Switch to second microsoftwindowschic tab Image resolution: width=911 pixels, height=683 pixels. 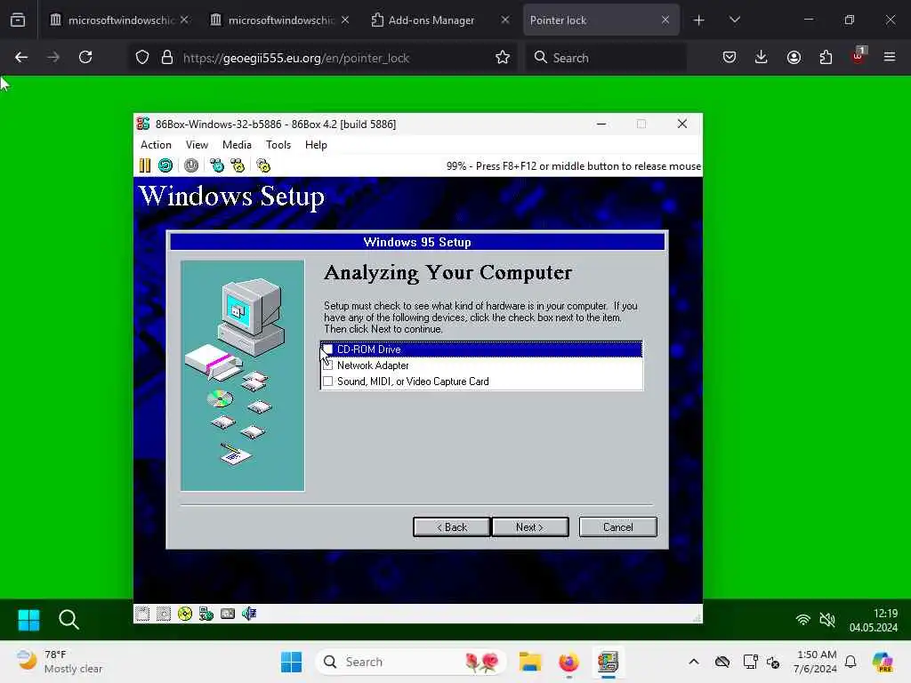pos(278,20)
